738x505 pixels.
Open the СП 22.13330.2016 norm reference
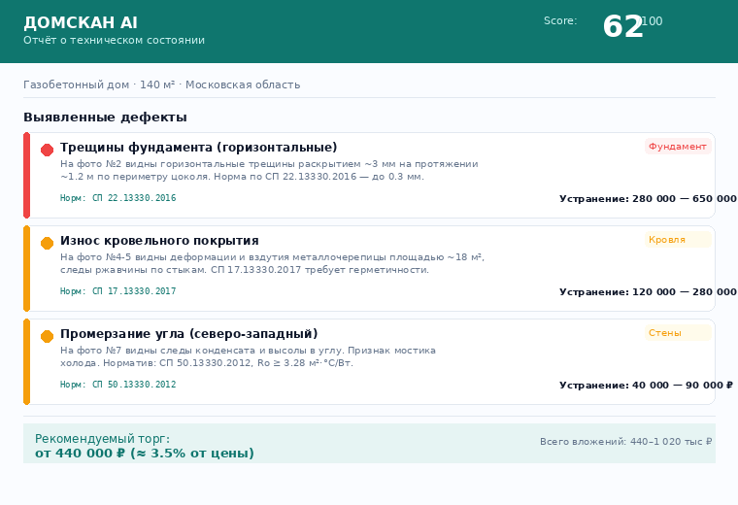[x=118, y=198]
